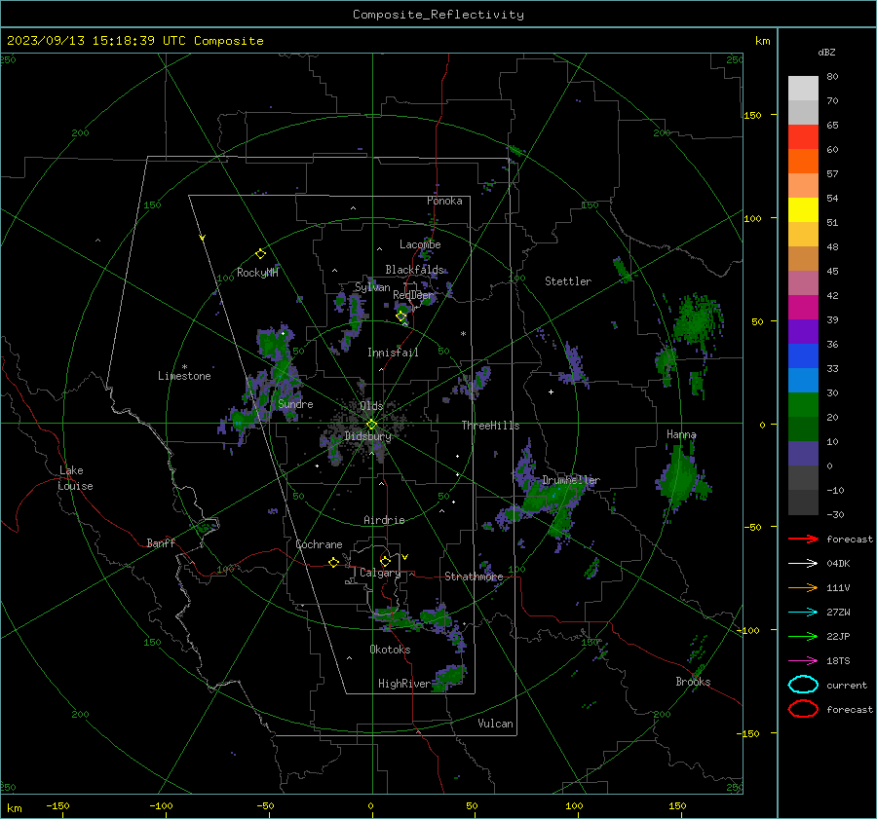Click the Brooks label
The image size is (877, 819).
[x=693, y=682]
